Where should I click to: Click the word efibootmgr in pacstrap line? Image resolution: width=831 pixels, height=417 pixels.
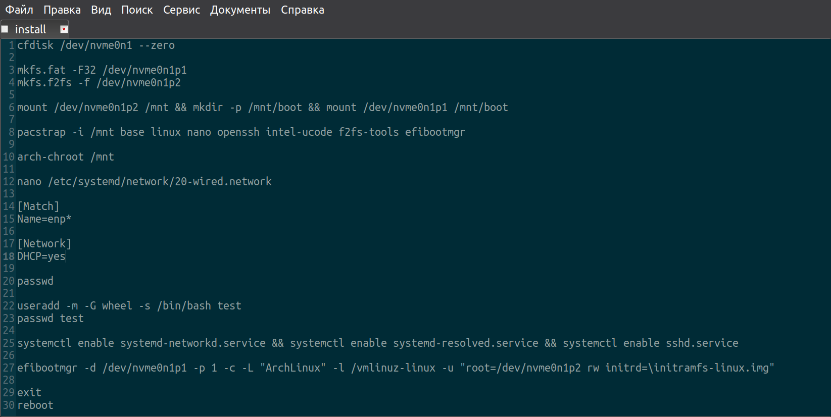click(435, 132)
